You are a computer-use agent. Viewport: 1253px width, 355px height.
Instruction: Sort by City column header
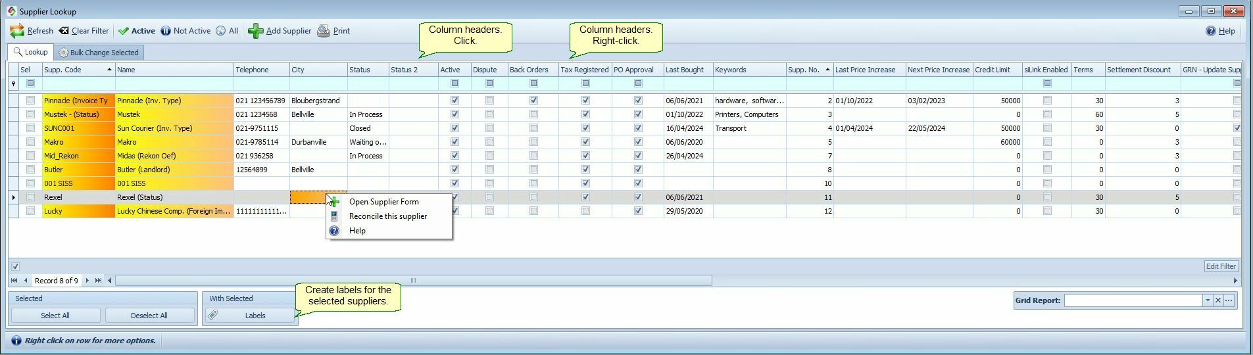318,70
